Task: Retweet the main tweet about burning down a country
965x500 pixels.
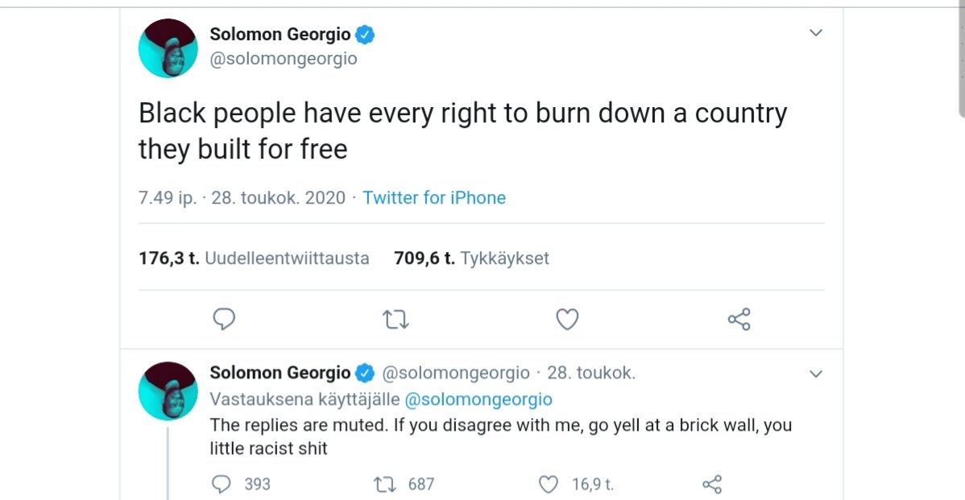Action: [396, 320]
